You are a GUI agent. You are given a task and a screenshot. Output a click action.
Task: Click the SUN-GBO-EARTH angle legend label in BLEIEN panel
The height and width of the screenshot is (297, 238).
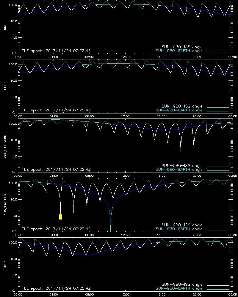pyautogui.click(x=179, y=110)
